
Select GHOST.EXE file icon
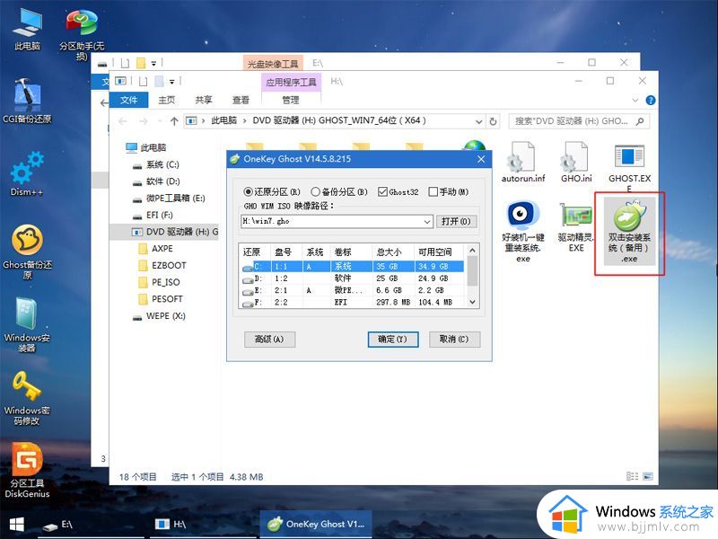630,167
